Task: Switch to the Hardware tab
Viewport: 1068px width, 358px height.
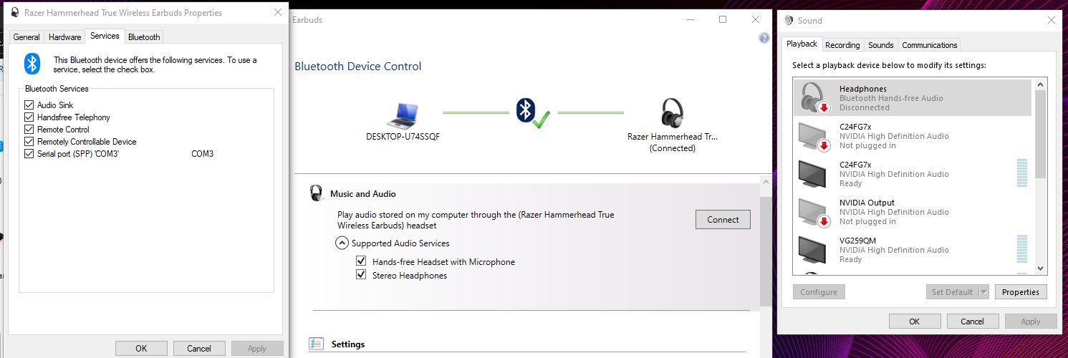Action: click(x=64, y=37)
